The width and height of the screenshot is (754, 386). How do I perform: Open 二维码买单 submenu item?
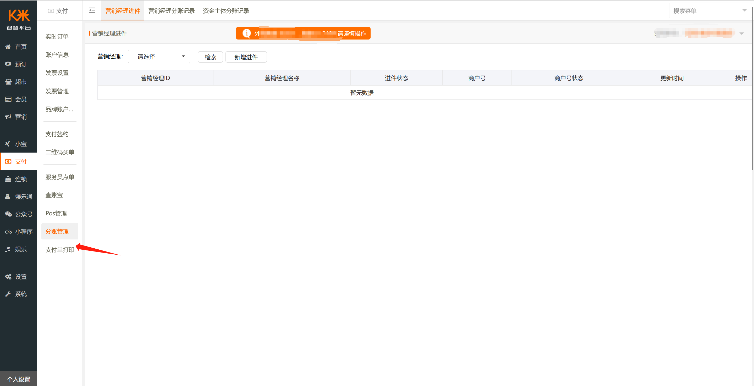click(60, 152)
